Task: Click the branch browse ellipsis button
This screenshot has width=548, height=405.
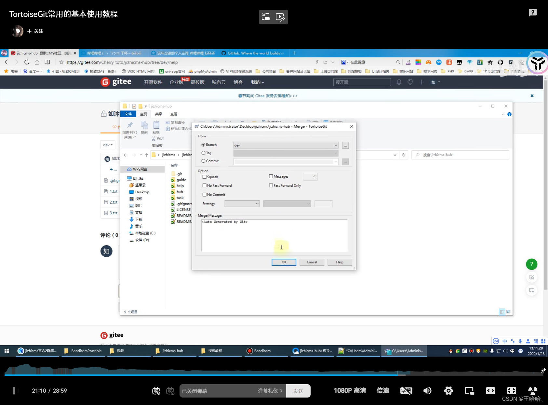Action: click(345, 145)
